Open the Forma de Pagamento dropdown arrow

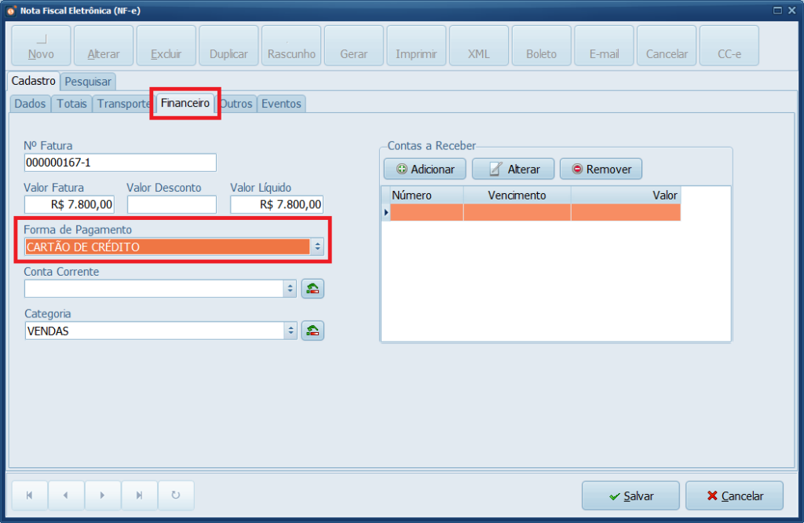(317, 247)
